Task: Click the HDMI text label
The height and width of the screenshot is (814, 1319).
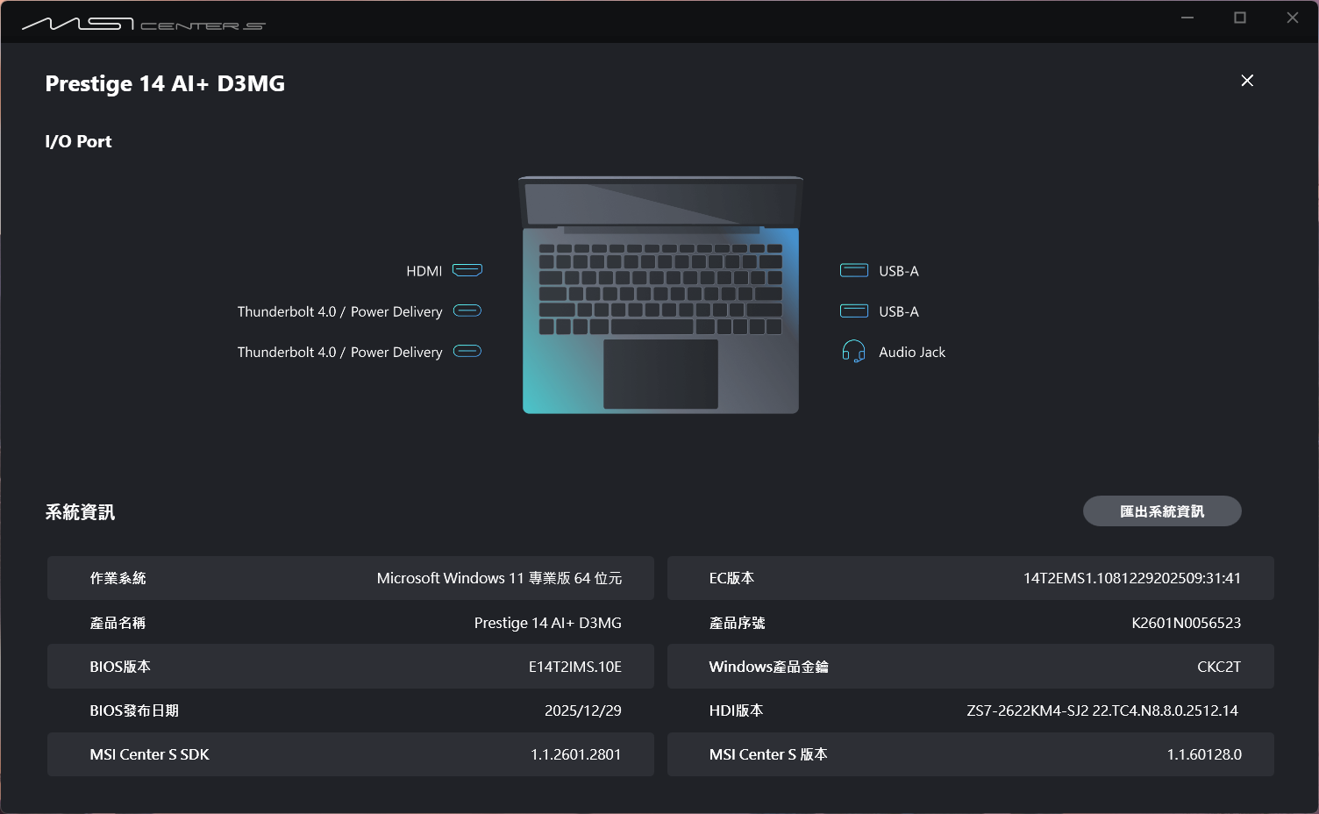Action: [424, 271]
